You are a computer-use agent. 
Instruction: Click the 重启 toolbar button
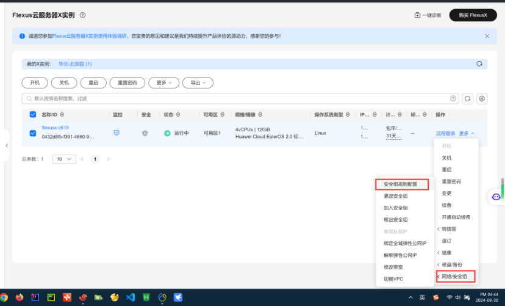pos(93,82)
